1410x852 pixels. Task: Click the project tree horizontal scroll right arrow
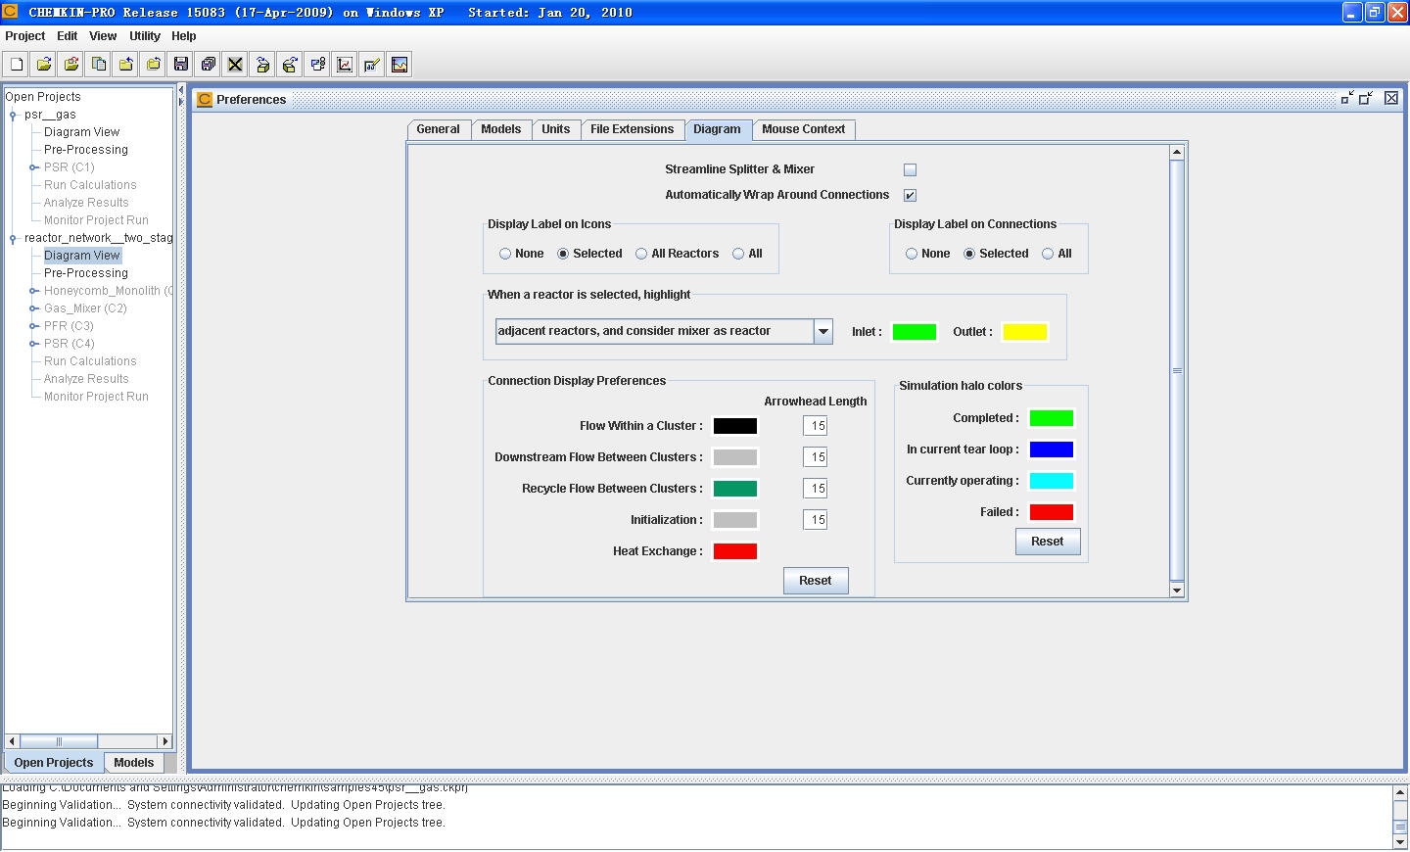click(164, 741)
